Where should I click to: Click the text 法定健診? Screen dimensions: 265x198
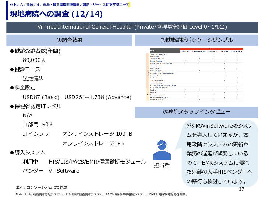[x=33, y=78]
